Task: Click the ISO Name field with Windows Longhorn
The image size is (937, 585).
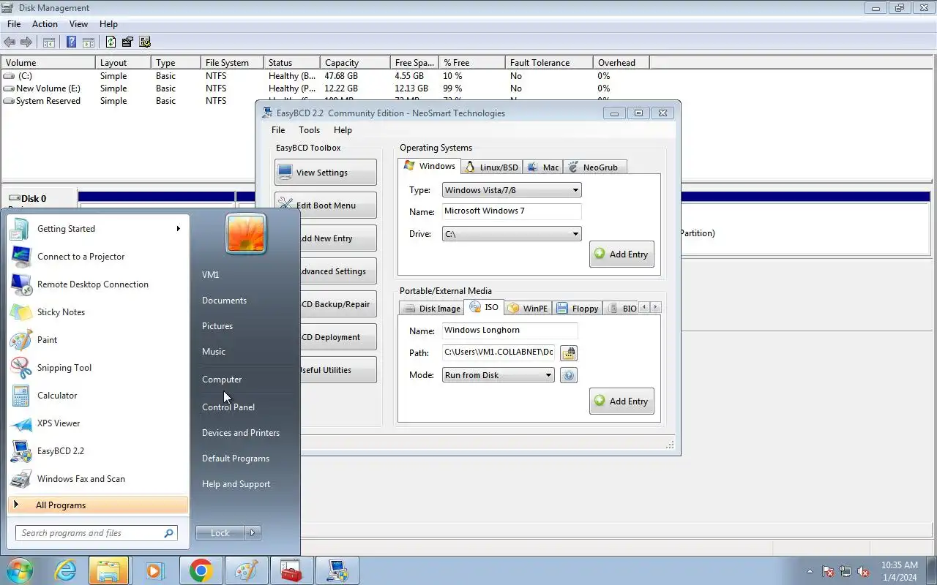Action: [x=509, y=331]
